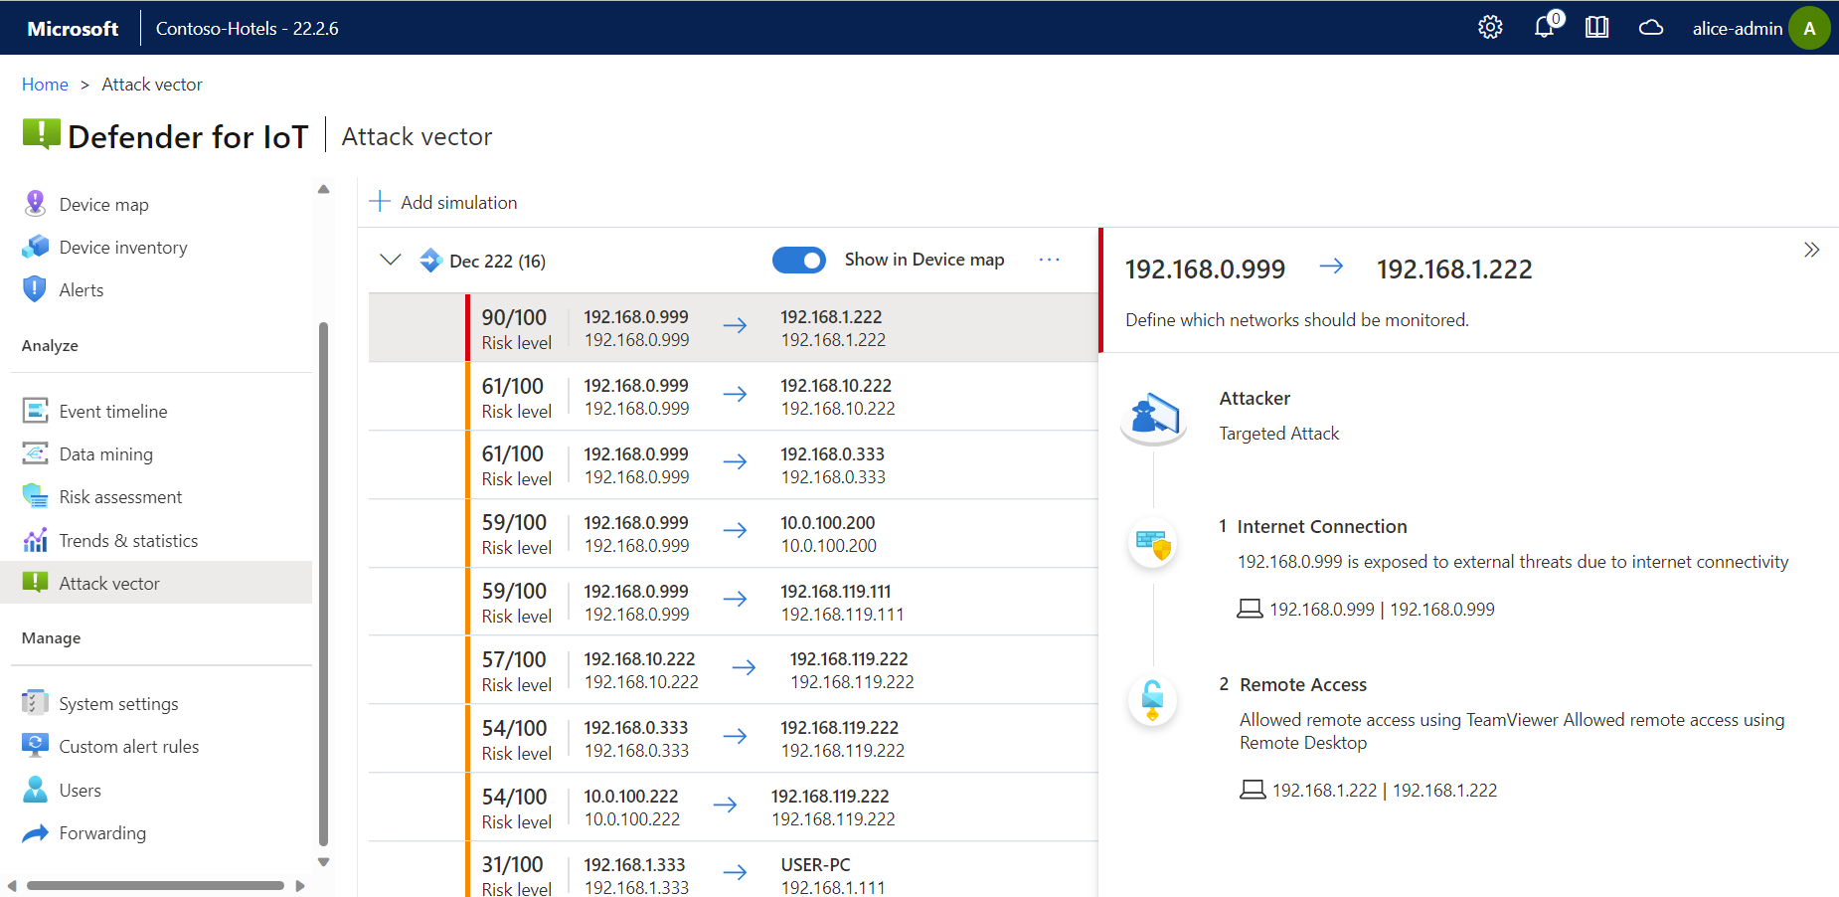Screen dimensions: 1839x897
Task: Collapse the details pane with double chevron
Action: [x=1811, y=250]
